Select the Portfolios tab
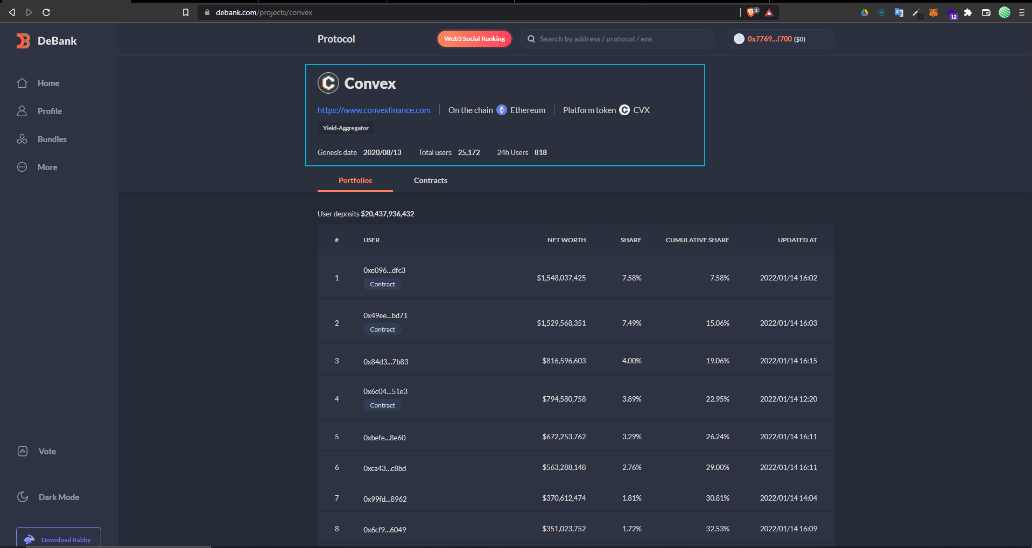The width and height of the screenshot is (1032, 548). tap(355, 180)
